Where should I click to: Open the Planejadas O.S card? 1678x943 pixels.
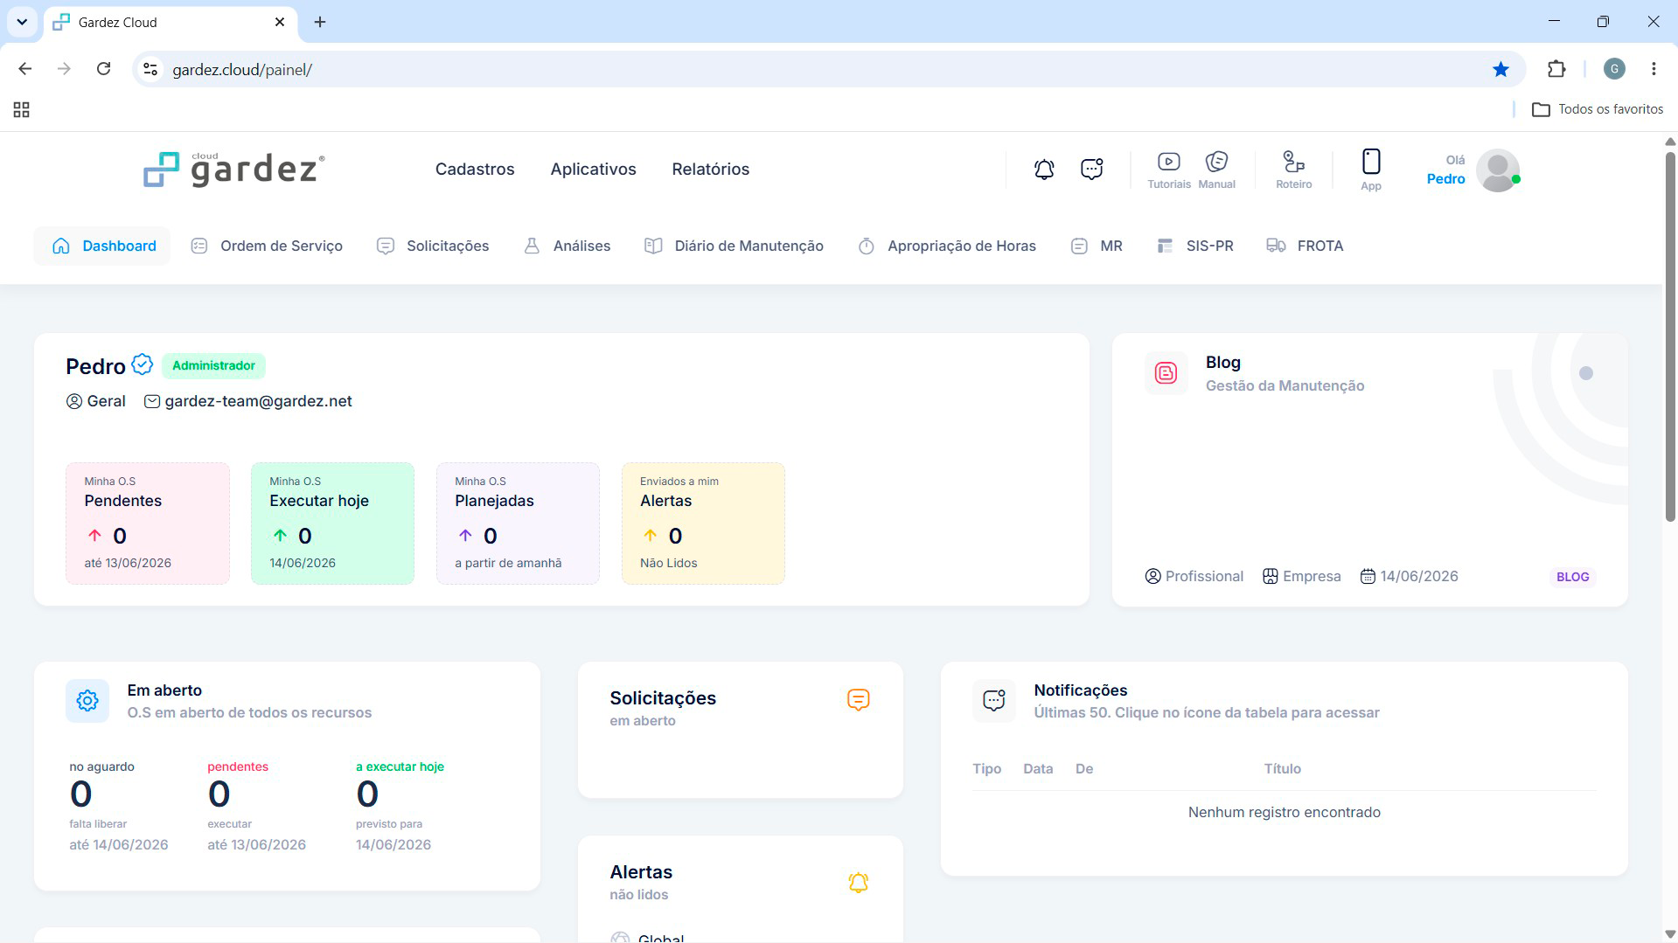click(518, 524)
